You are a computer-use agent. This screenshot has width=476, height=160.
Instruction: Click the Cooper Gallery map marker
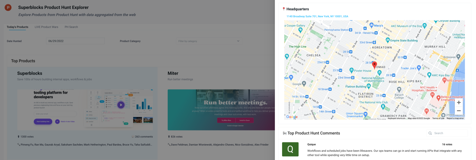click(300, 31)
